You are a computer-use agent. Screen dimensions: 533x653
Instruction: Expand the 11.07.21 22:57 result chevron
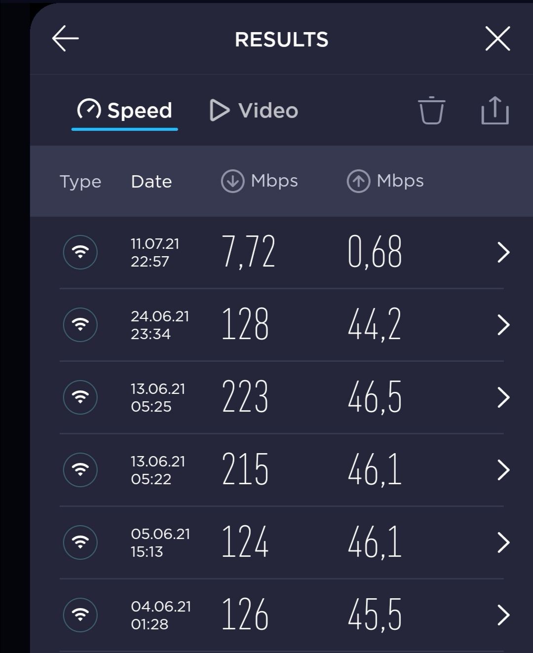click(x=503, y=252)
